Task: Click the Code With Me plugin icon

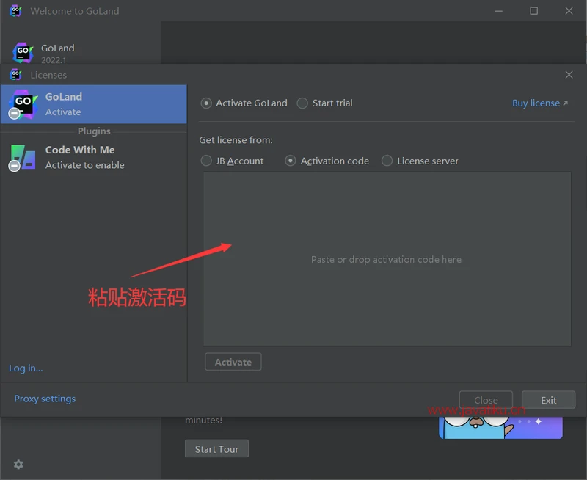Action: (22, 157)
